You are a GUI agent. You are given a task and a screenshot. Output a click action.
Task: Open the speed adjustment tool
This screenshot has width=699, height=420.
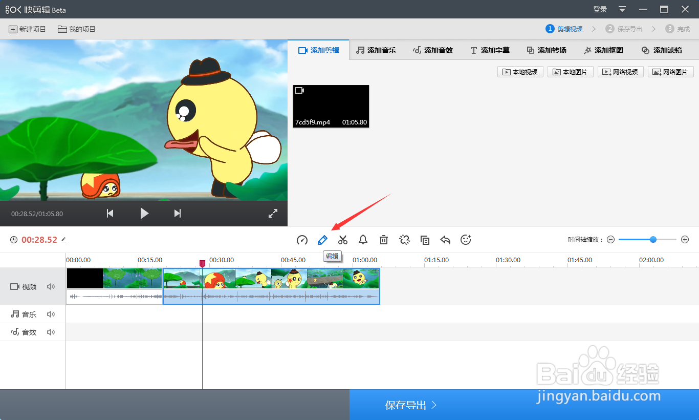click(302, 240)
